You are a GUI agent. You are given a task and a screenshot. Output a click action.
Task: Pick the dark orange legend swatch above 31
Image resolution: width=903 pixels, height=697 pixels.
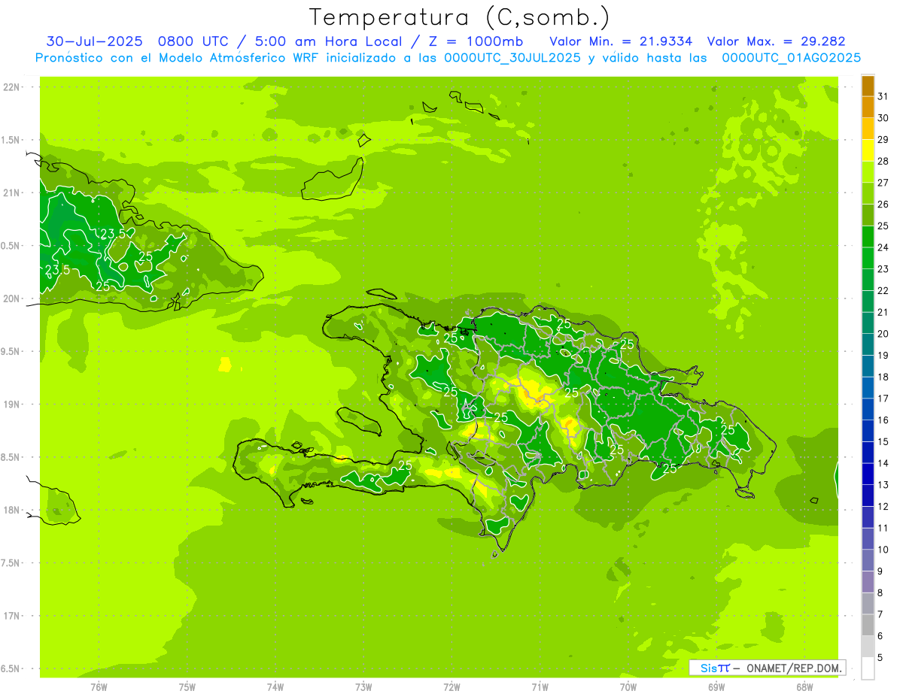868,86
